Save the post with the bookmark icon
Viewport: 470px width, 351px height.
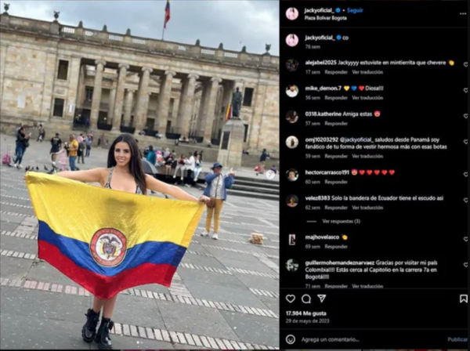pos(464,299)
